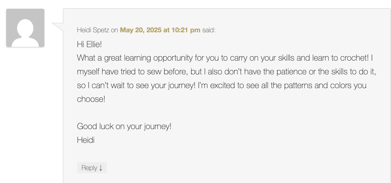The image size is (391, 183).
Task: Click the Reply button under Heidi's comment
Action: pyautogui.click(x=92, y=168)
